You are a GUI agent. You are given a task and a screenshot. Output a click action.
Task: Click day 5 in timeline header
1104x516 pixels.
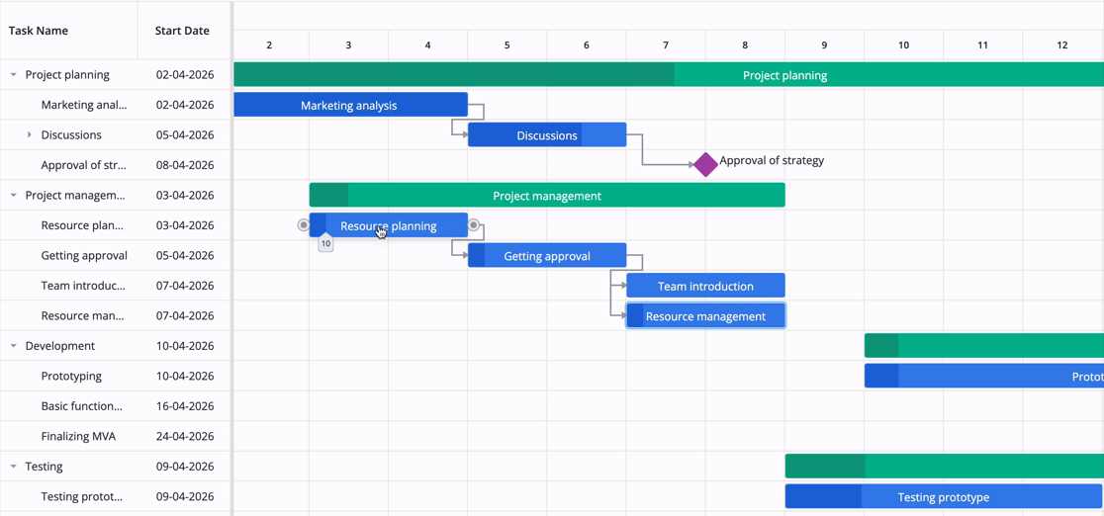pyautogui.click(x=506, y=45)
